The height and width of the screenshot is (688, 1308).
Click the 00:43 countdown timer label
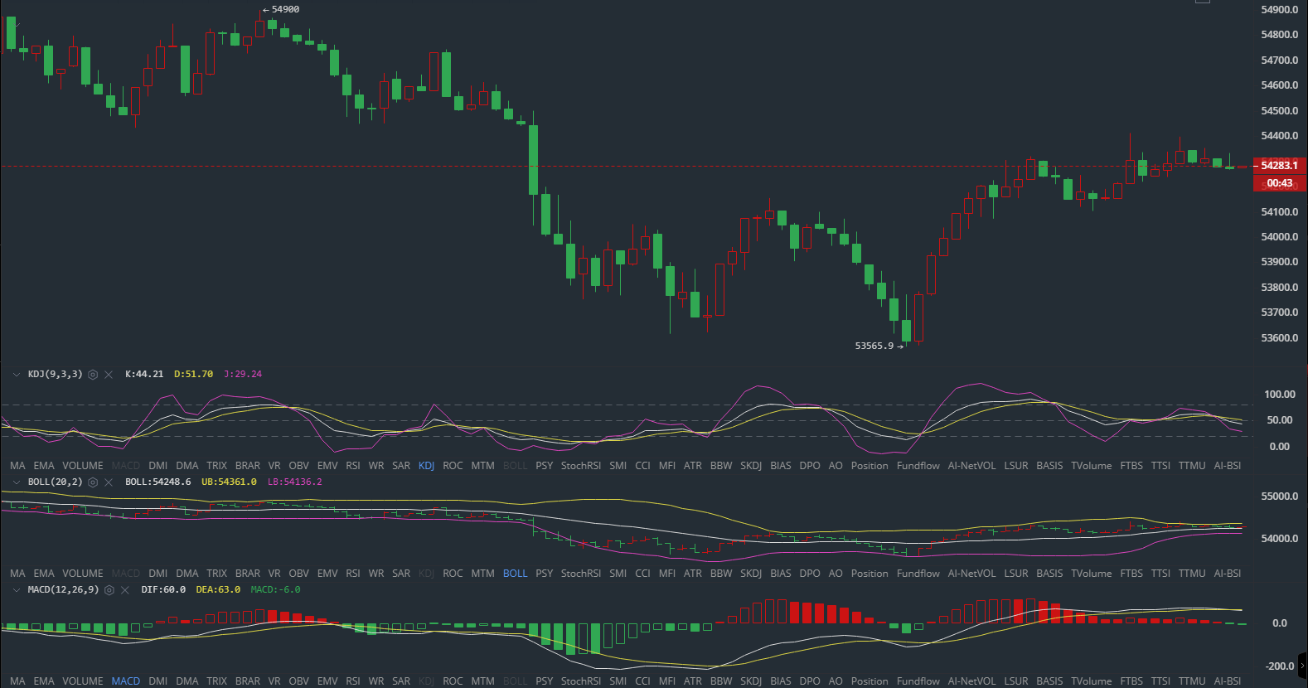(1279, 183)
